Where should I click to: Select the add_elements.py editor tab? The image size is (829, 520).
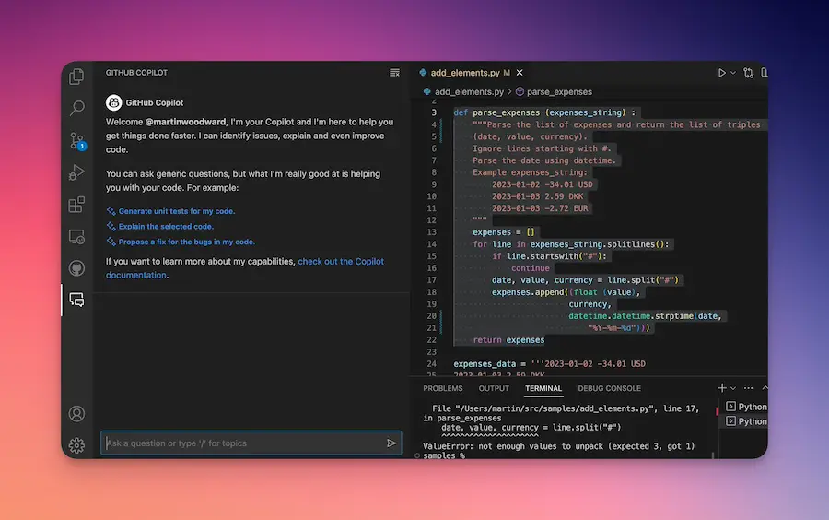coord(465,73)
